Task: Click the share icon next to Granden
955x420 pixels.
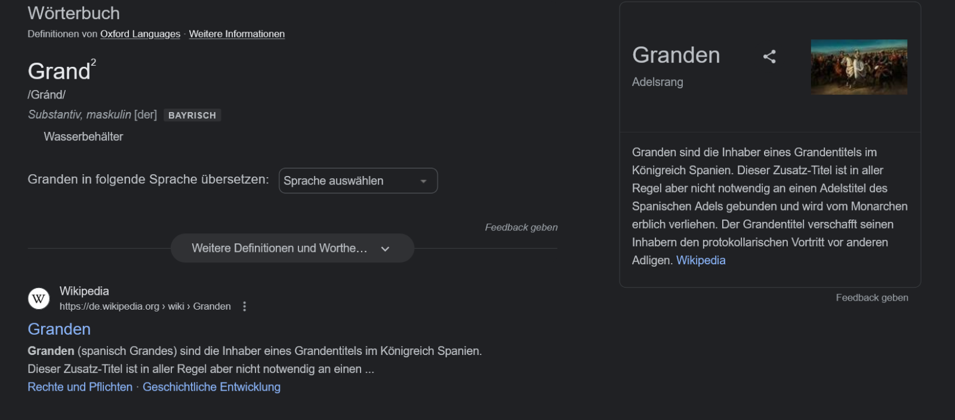Action: click(x=769, y=57)
